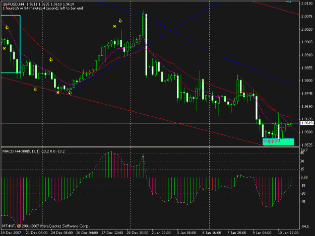Click MACD scale value -94.5
This screenshot has height=236, width=315.
(305, 226)
